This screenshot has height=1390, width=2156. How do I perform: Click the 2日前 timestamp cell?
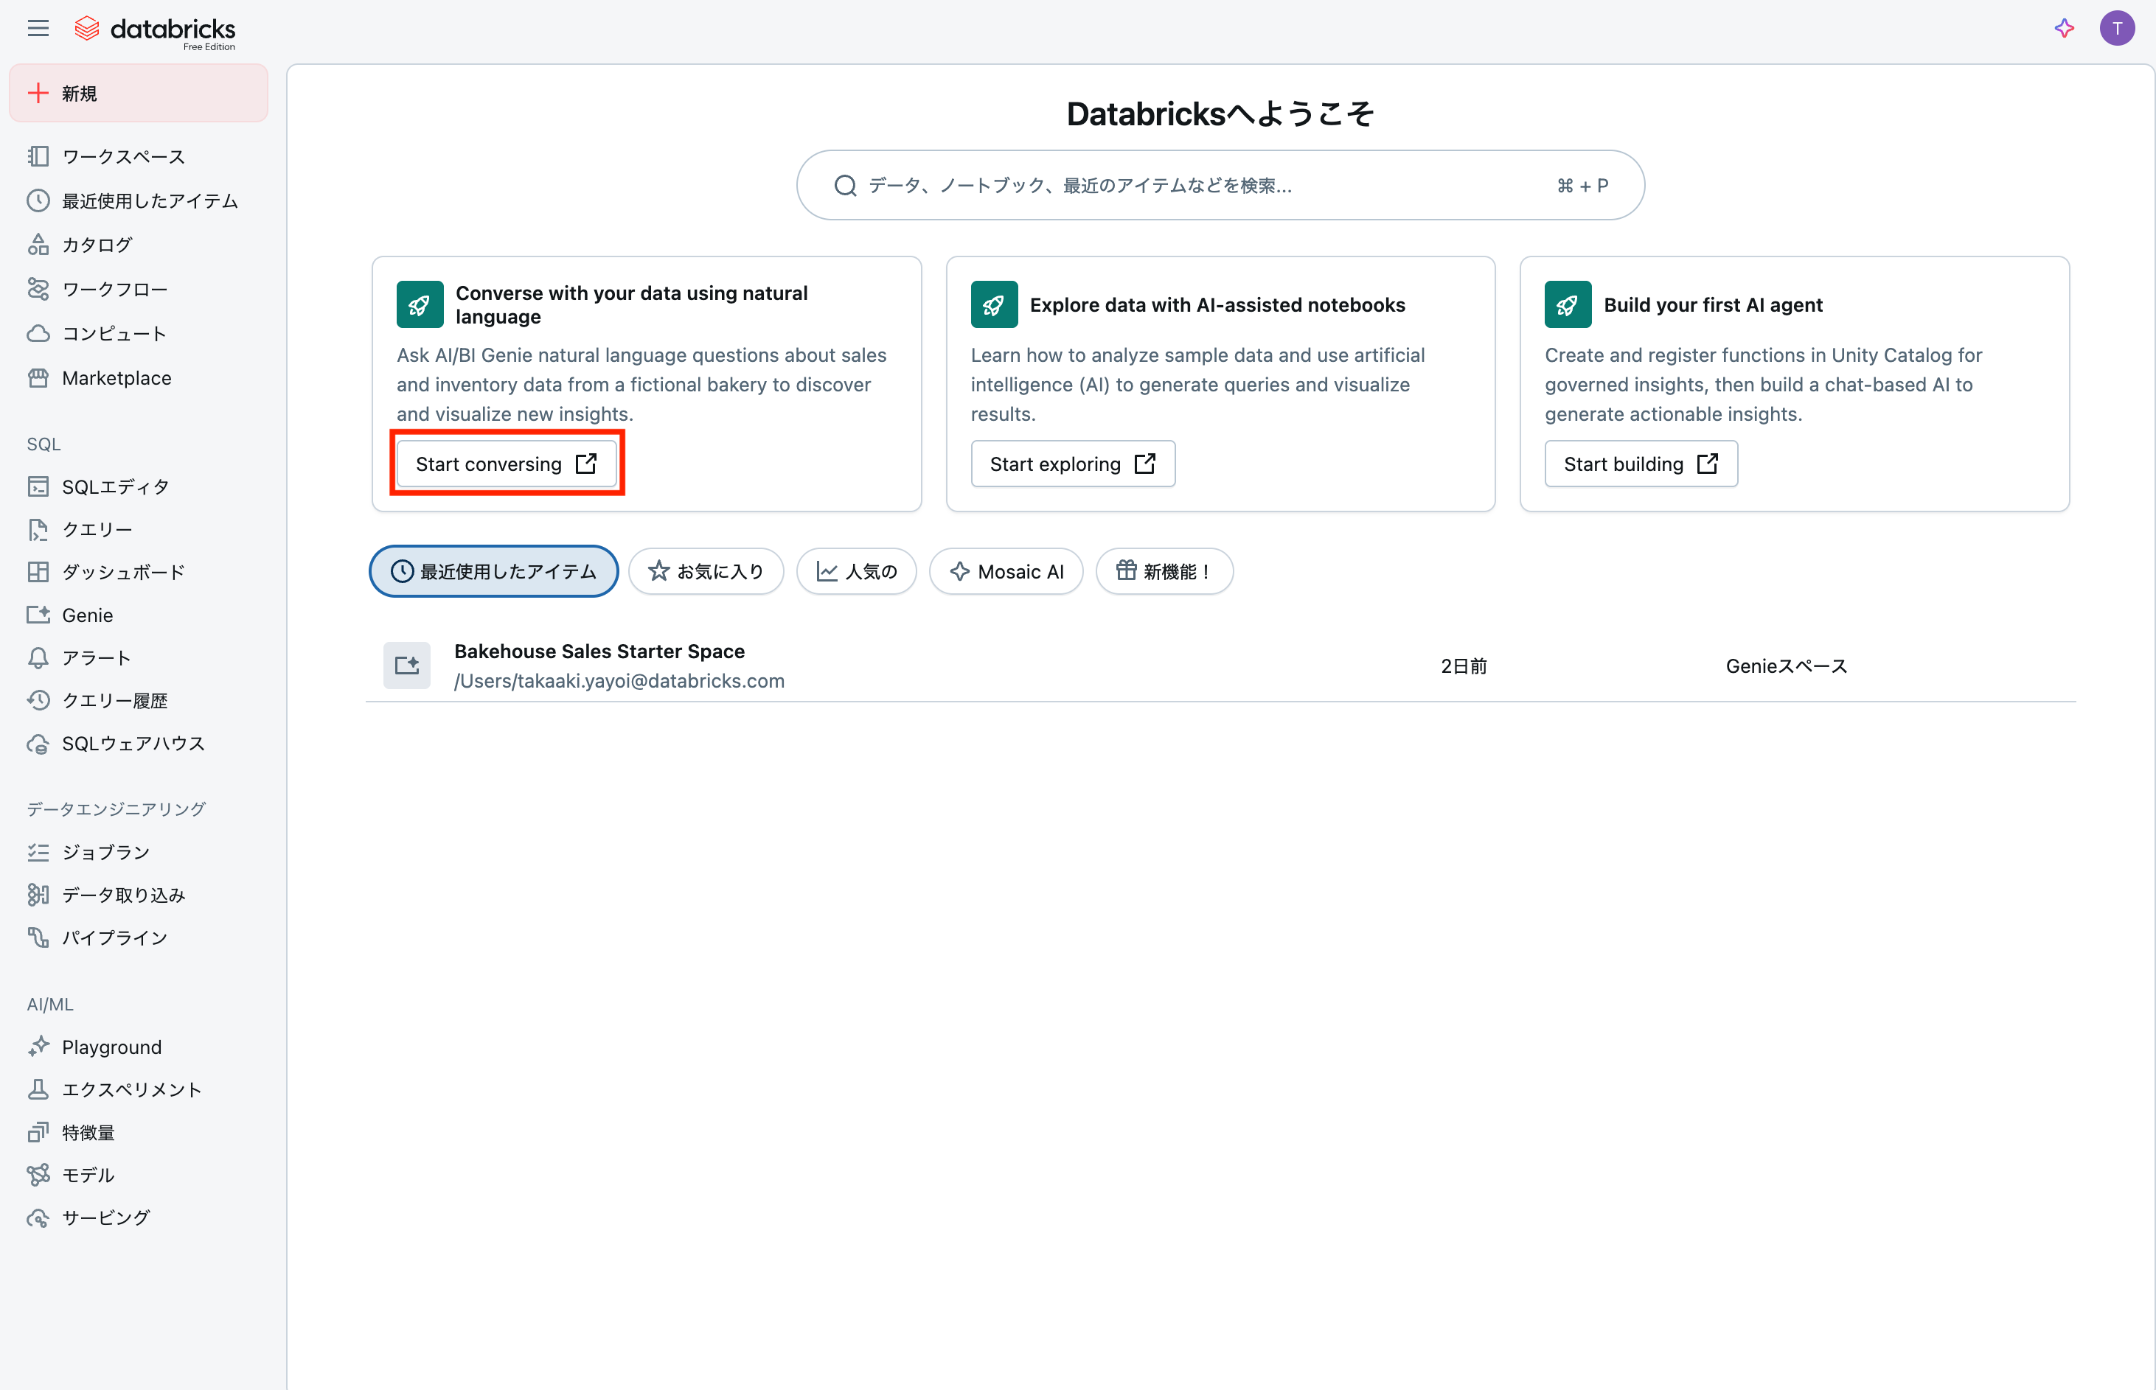1464,666
